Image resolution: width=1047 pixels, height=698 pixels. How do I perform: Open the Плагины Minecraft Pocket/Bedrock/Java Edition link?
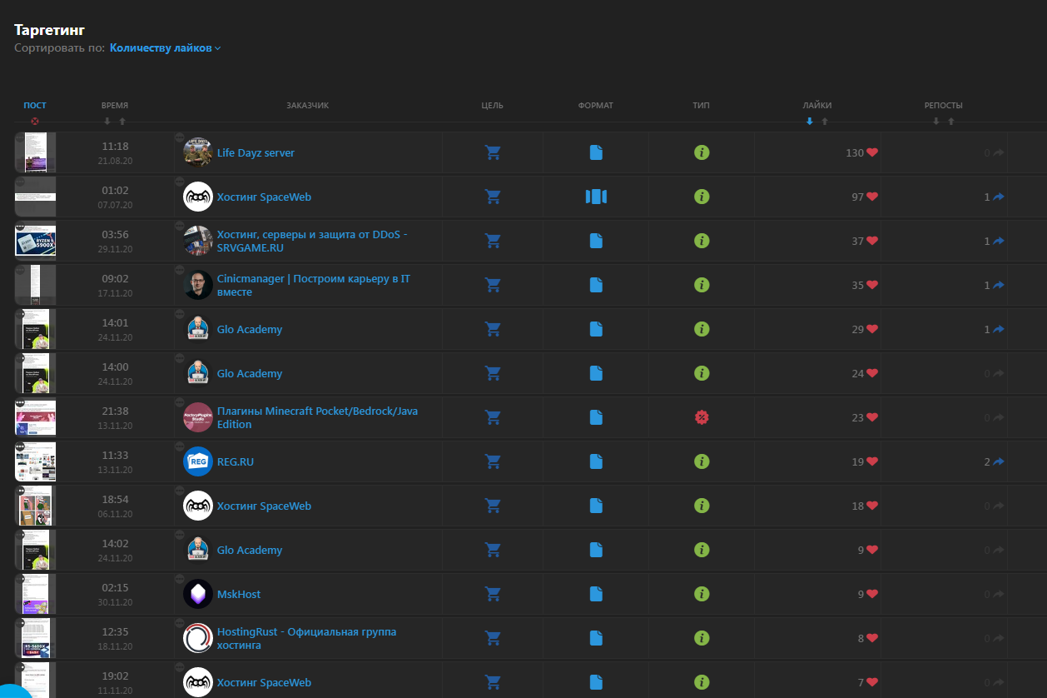319,418
